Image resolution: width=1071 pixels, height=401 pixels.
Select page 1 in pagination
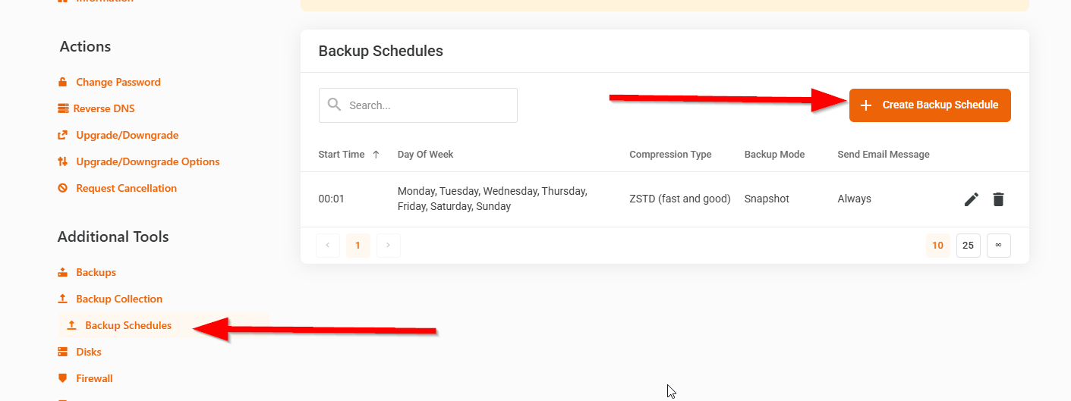click(358, 246)
